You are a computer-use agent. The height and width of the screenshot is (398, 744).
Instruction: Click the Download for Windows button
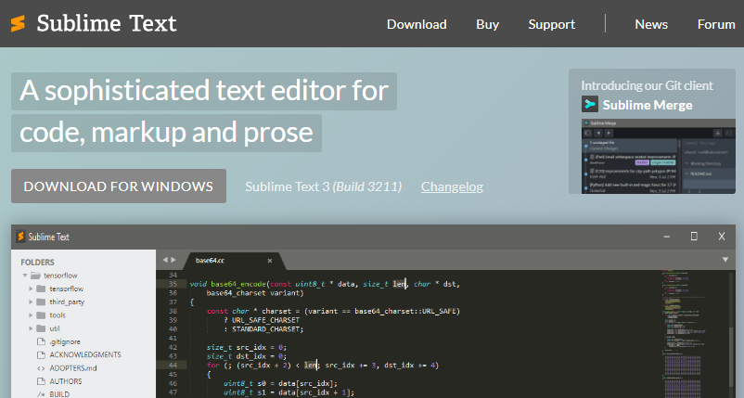coord(119,186)
